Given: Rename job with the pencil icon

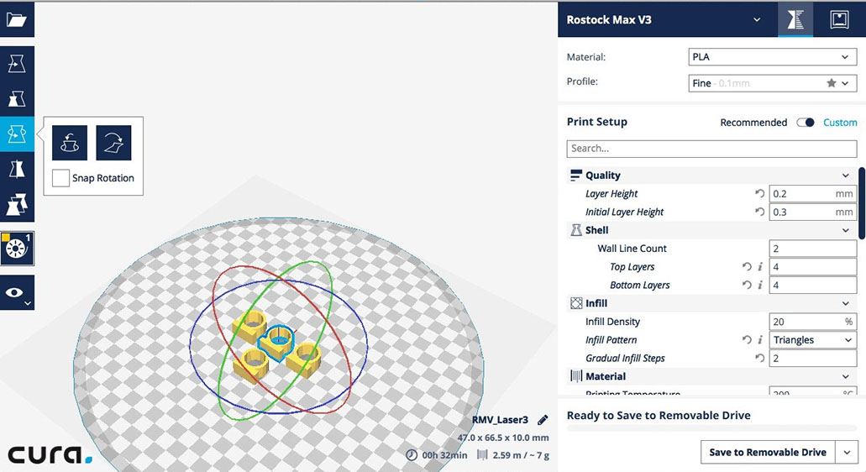Looking at the screenshot, I should (543, 420).
